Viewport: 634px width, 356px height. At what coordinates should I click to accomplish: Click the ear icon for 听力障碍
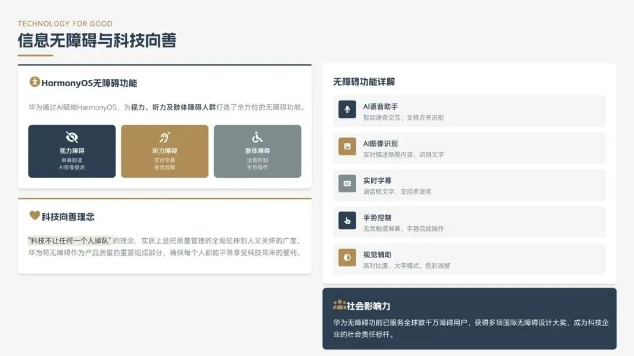(x=164, y=137)
